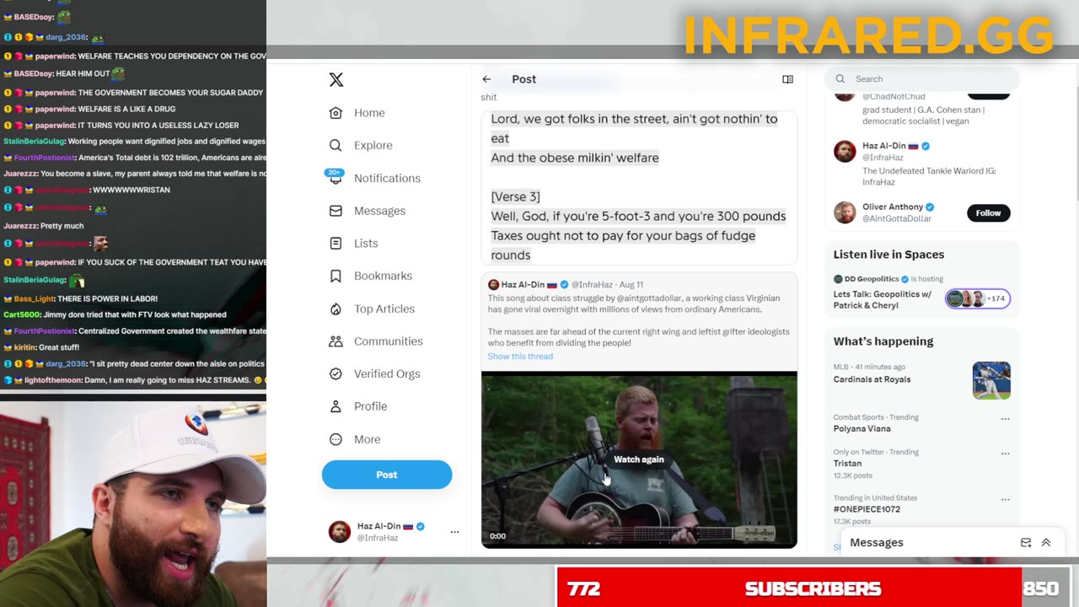Click the quoted tweet Aug 11 date

pos(631,285)
